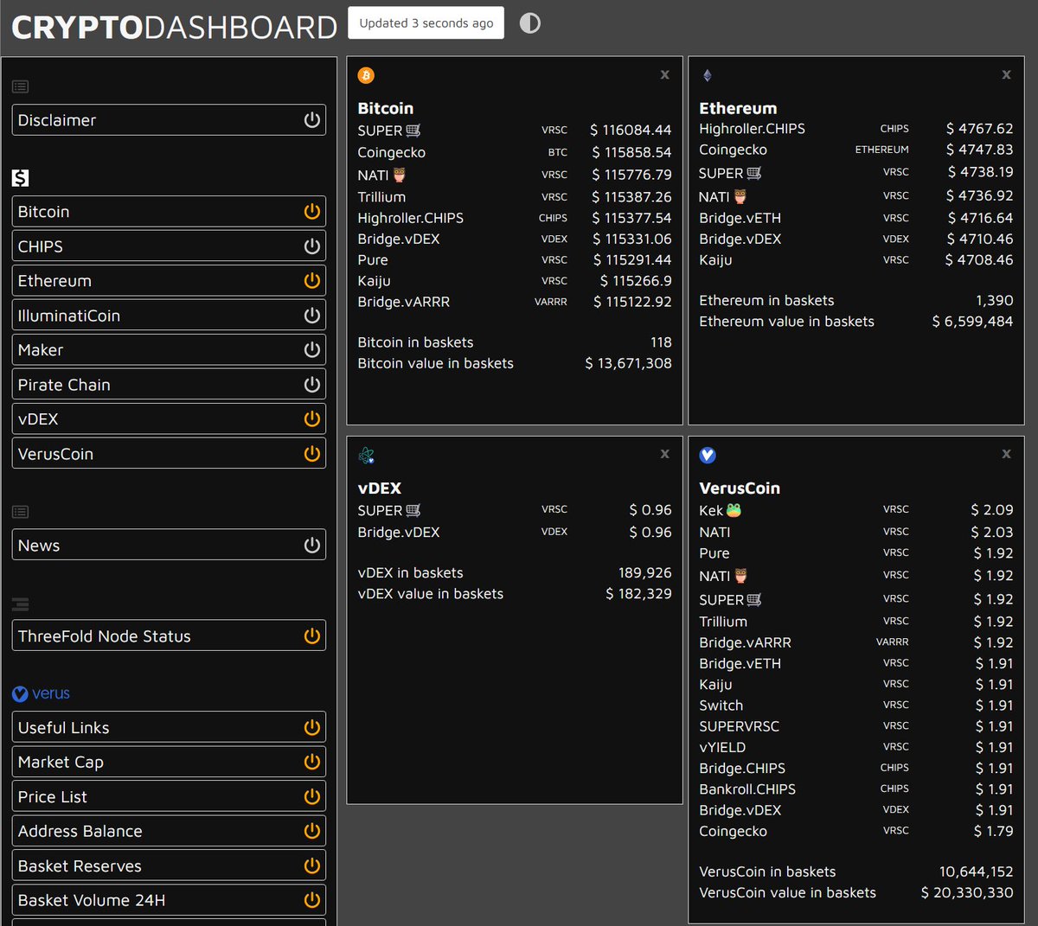Toggle the Useful Links power switch
The height and width of the screenshot is (926, 1038).
[x=312, y=728]
